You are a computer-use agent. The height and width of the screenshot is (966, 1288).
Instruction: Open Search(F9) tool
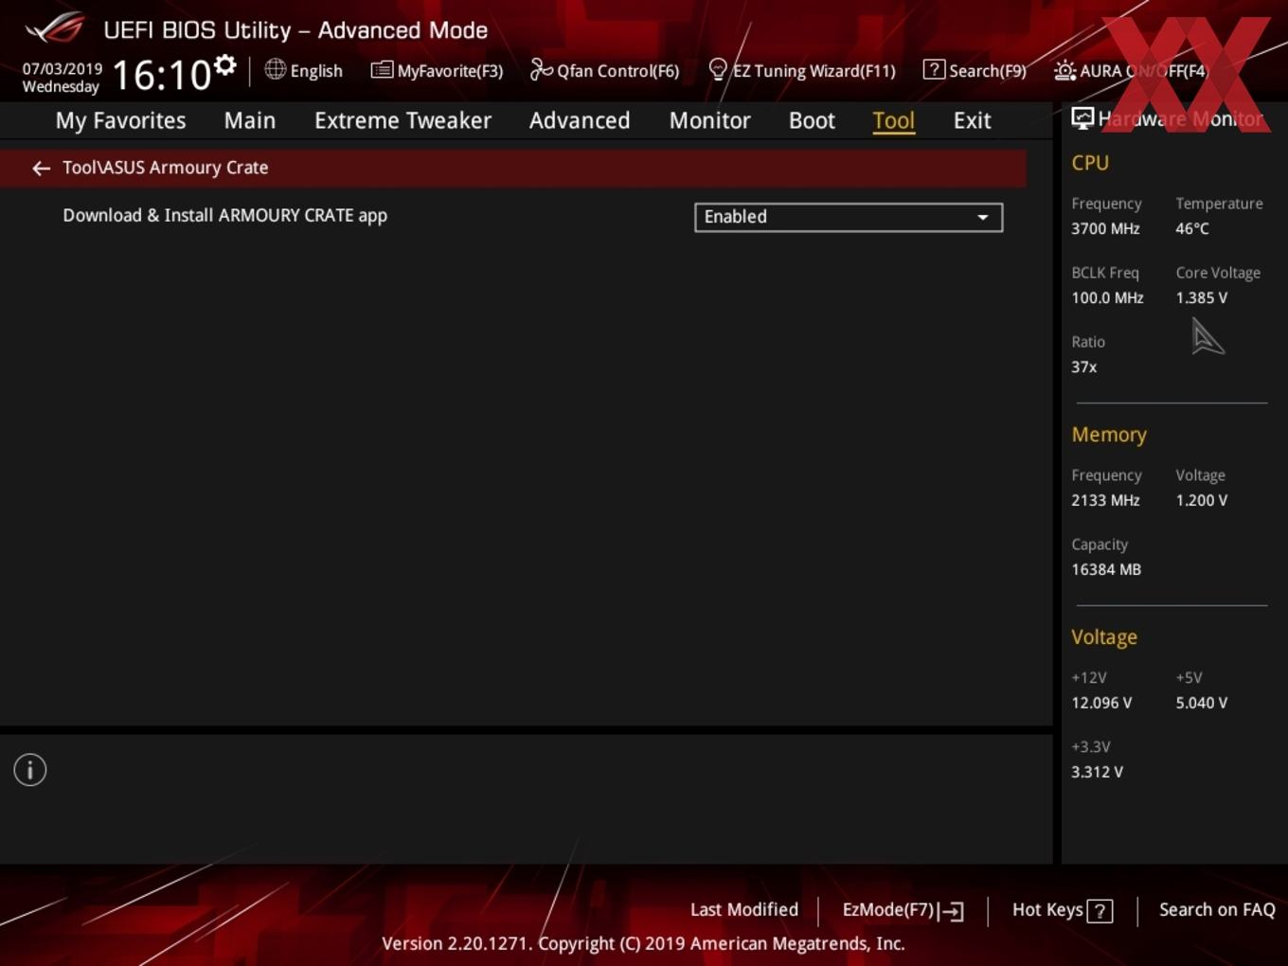point(975,71)
